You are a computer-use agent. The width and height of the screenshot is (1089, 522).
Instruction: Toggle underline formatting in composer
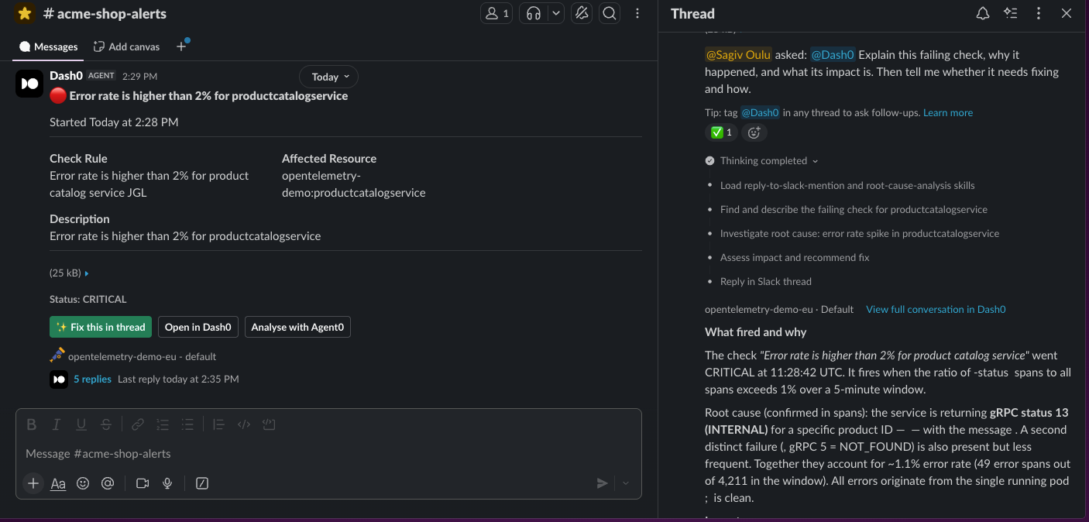[81, 424]
